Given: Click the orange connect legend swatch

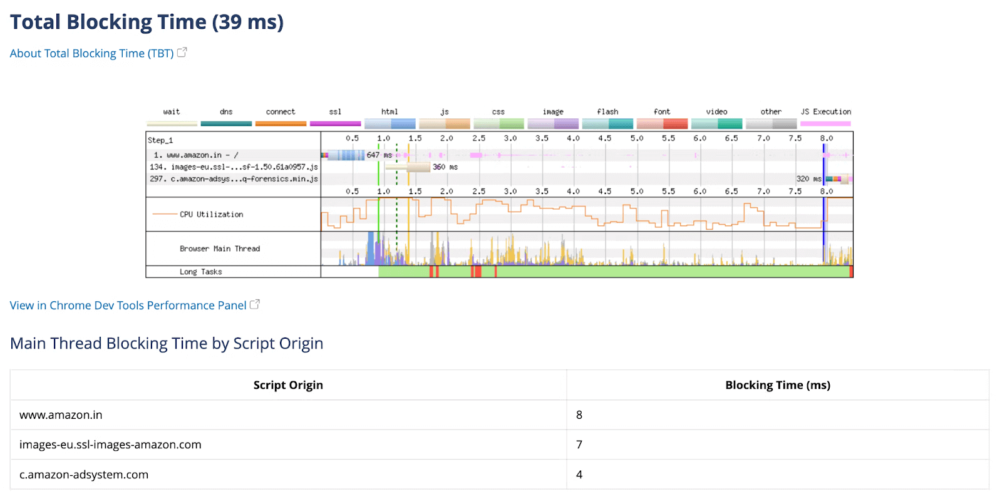Looking at the screenshot, I should 281,124.
